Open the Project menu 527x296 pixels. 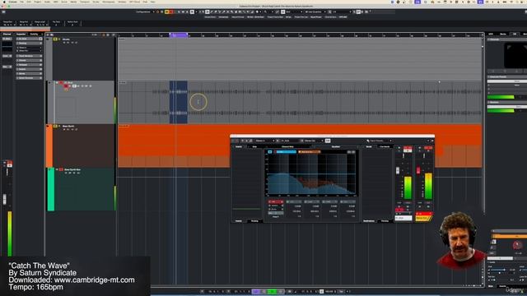click(x=37, y=2)
